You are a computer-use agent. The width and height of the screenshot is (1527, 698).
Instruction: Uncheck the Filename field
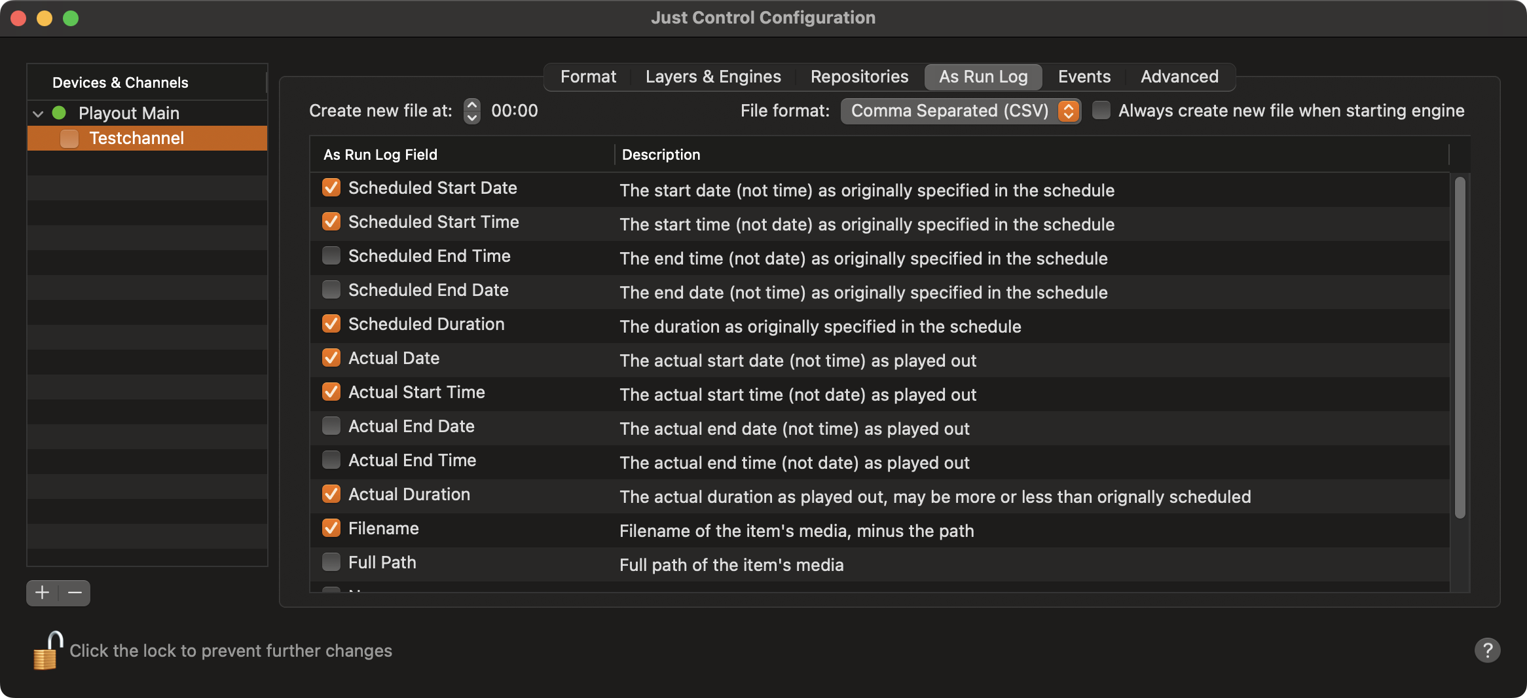(x=331, y=528)
